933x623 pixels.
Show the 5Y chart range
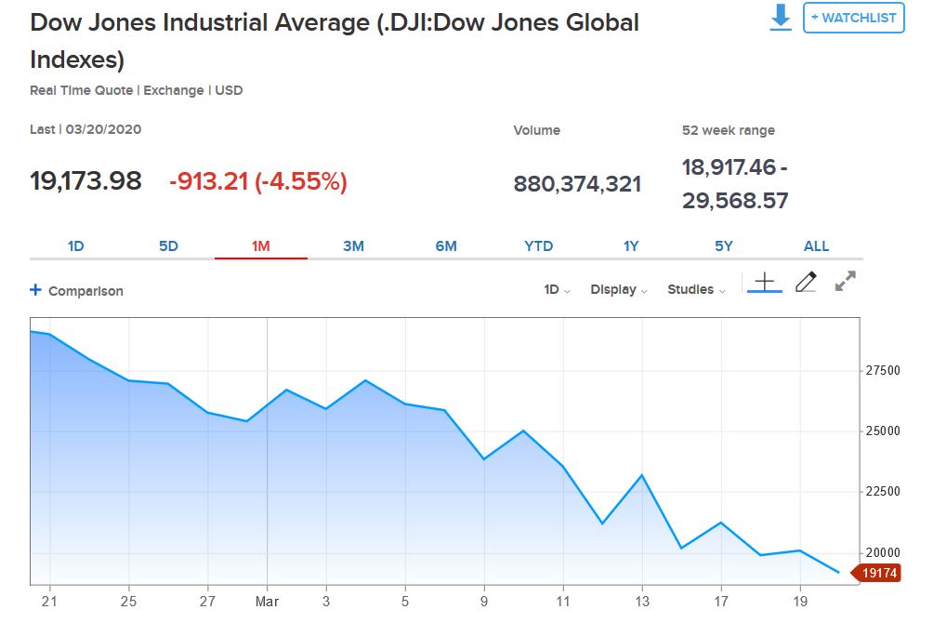click(x=724, y=246)
